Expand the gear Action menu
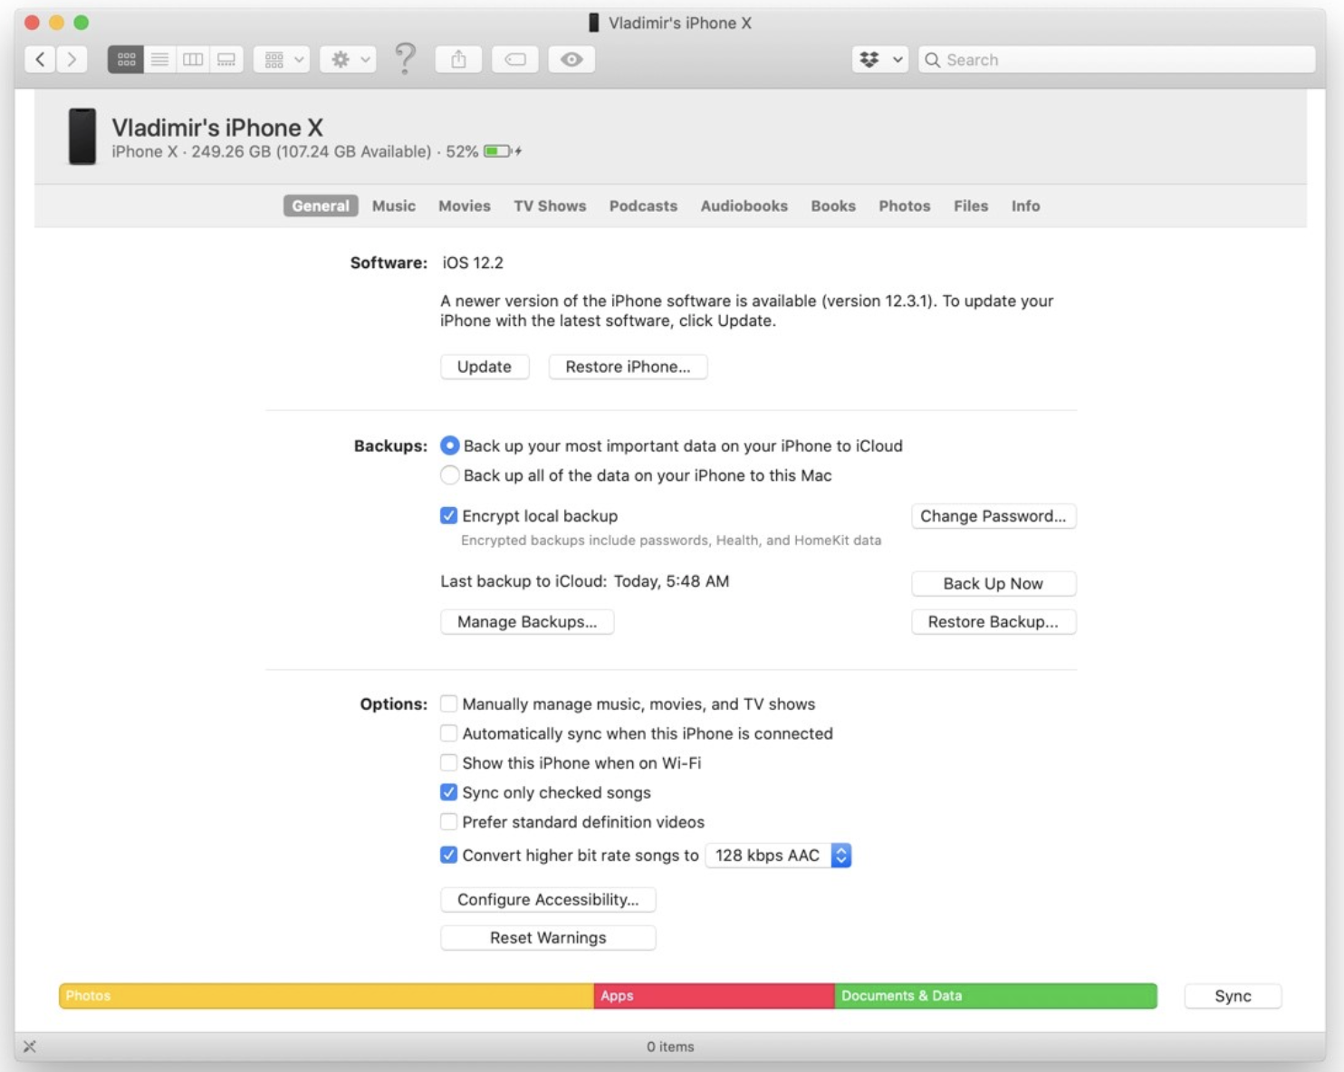The width and height of the screenshot is (1344, 1072). pyautogui.click(x=349, y=60)
